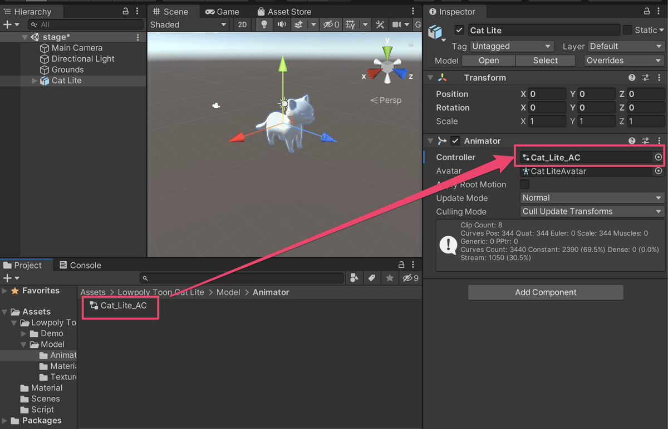Click the Open model button
668x429 pixels.
pyautogui.click(x=489, y=61)
